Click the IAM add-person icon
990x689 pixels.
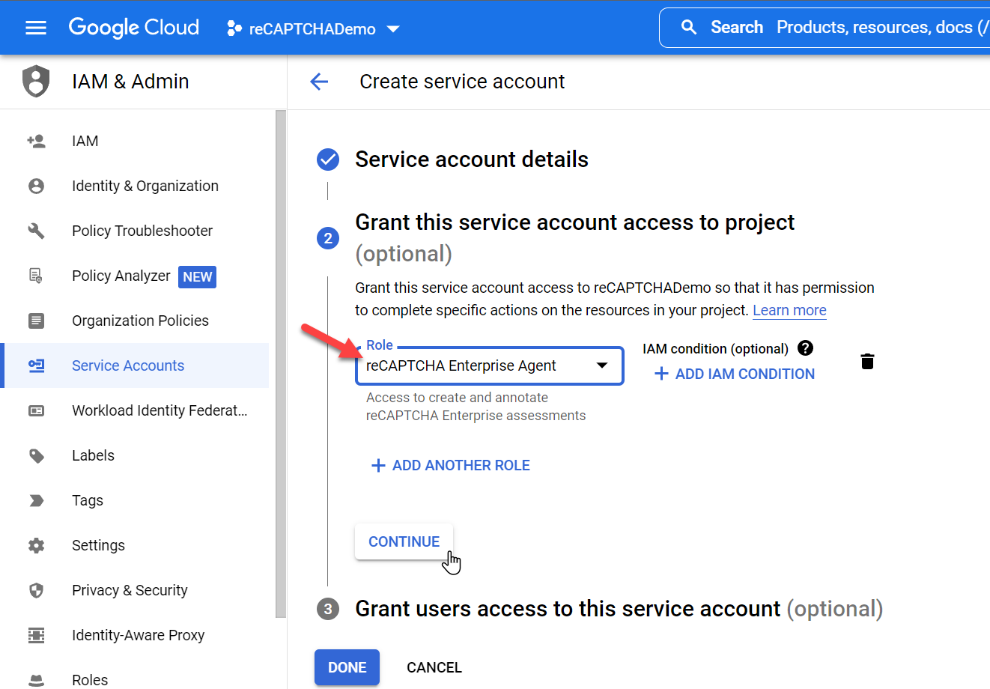36,141
